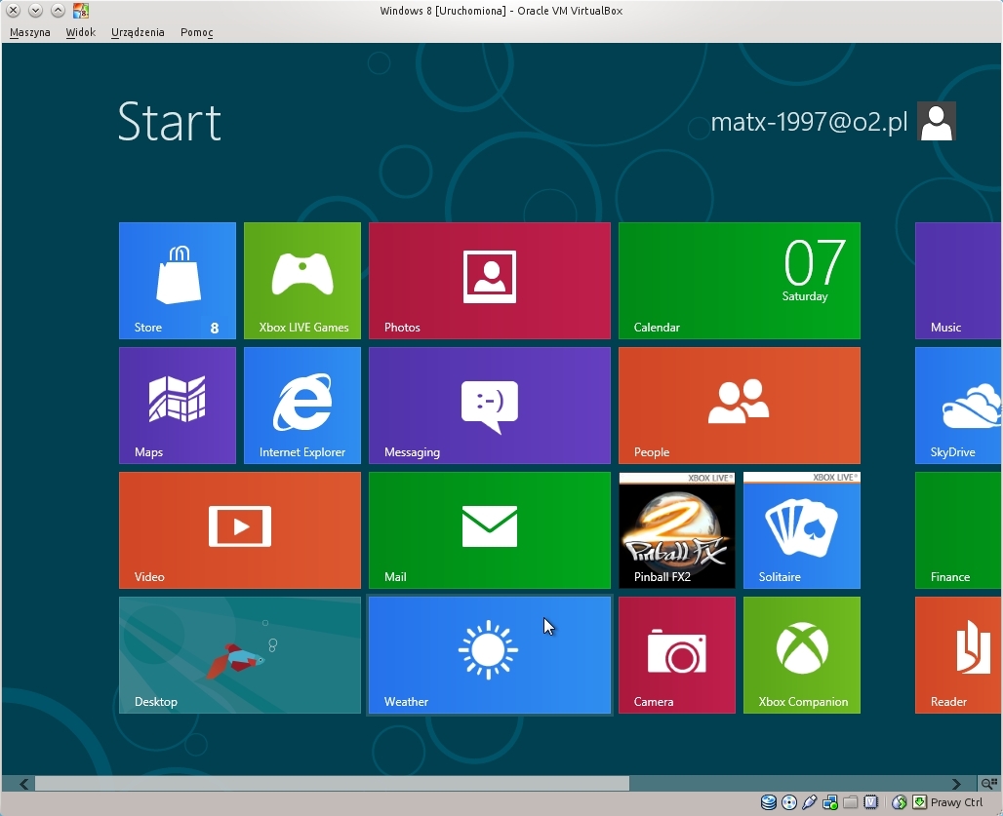Open the SkyDrive tile
Viewport: 1003px width, 816px height.
coord(958,406)
